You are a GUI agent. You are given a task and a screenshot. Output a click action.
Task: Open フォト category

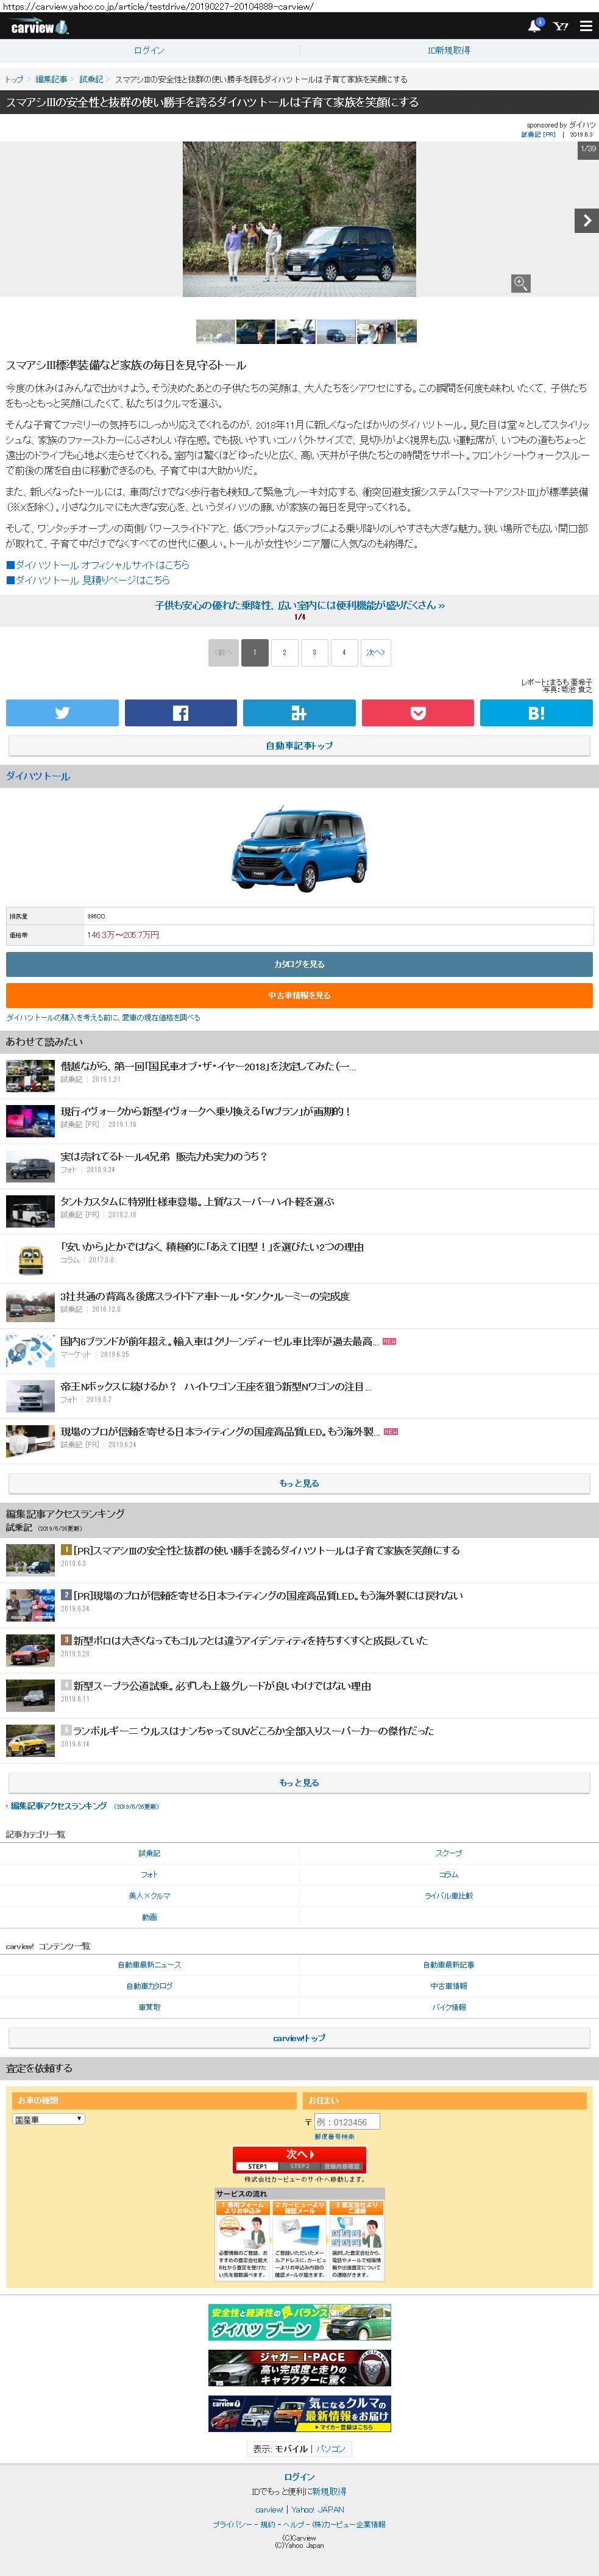click(149, 1874)
